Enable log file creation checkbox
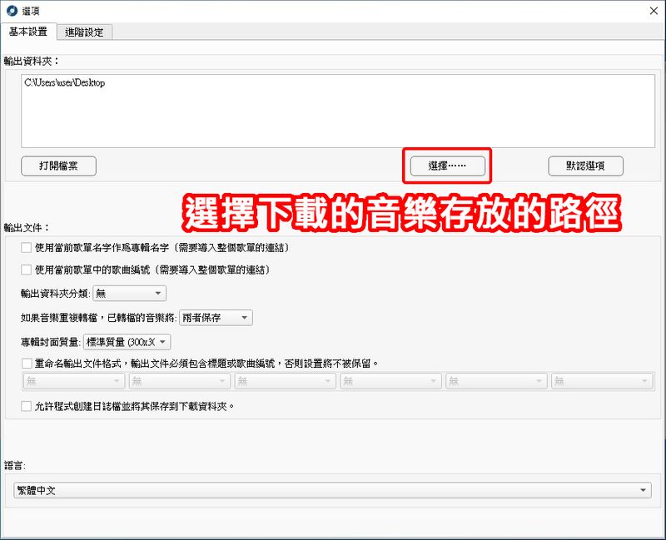Screen dimensions: 666x540 tap(27, 406)
